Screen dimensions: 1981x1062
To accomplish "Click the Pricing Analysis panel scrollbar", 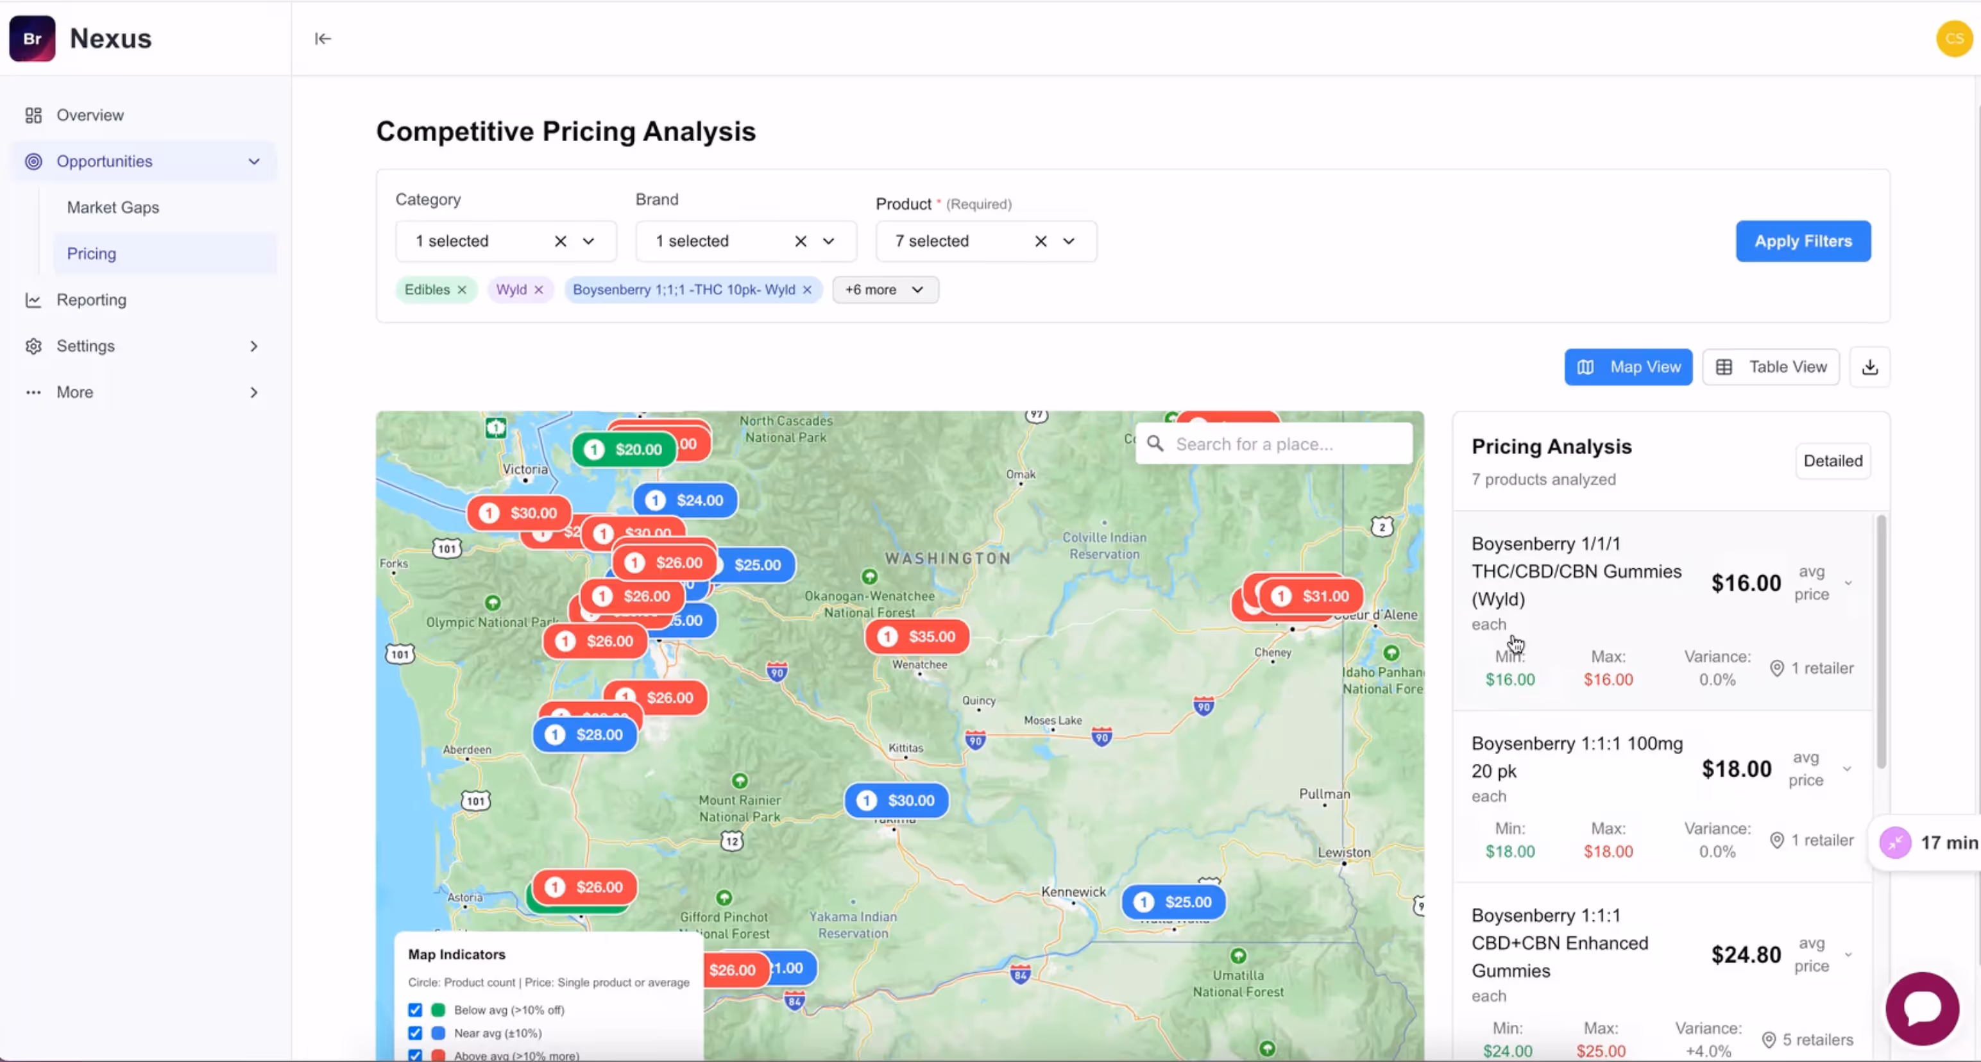I will click(1880, 642).
